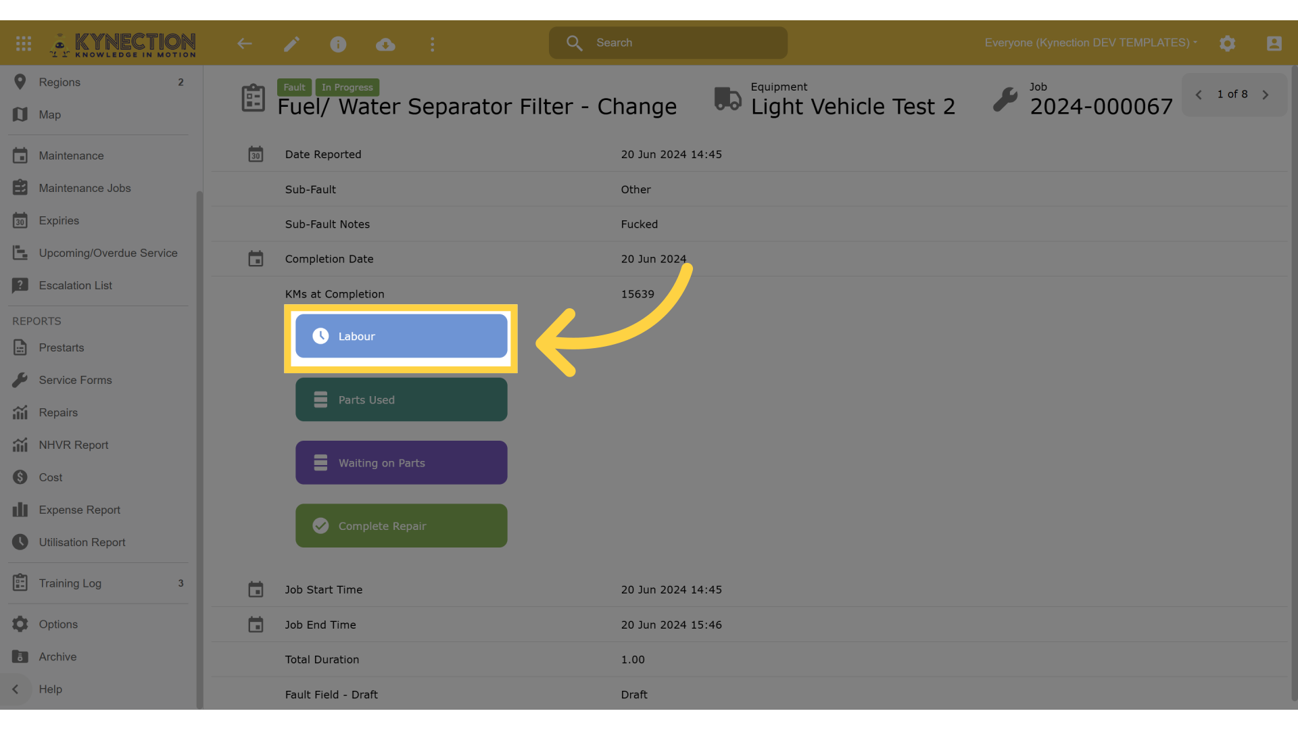Click calendar icon beside Completion Date
Screen dimensions: 1298x730
(256, 259)
